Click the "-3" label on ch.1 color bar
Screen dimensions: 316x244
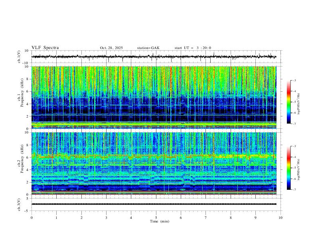tap(294, 80)
